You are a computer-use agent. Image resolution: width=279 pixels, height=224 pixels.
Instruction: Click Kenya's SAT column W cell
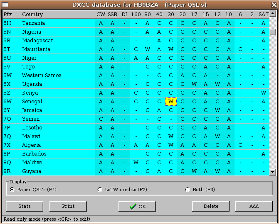click(x=264, y=93)
